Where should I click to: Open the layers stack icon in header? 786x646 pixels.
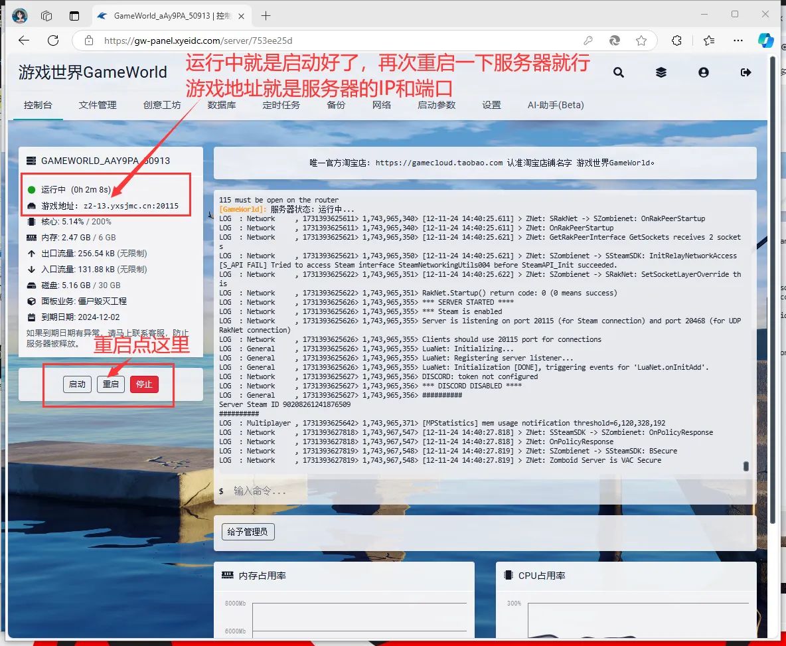click(661, 72)
